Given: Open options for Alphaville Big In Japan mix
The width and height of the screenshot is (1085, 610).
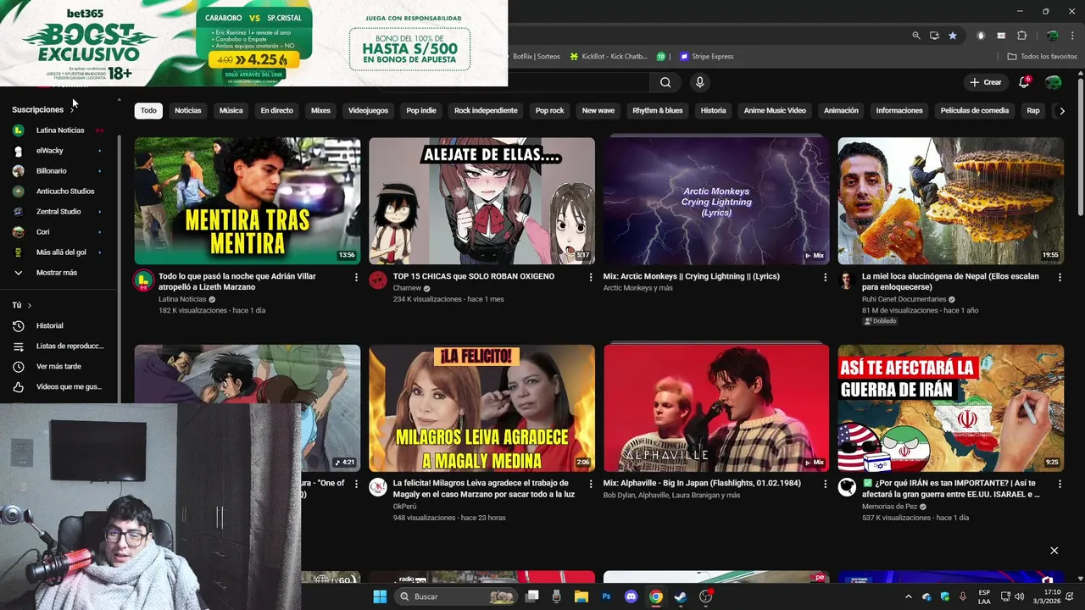Looking at the screenshot, I should pyautogui.click(x=825, y=484).
